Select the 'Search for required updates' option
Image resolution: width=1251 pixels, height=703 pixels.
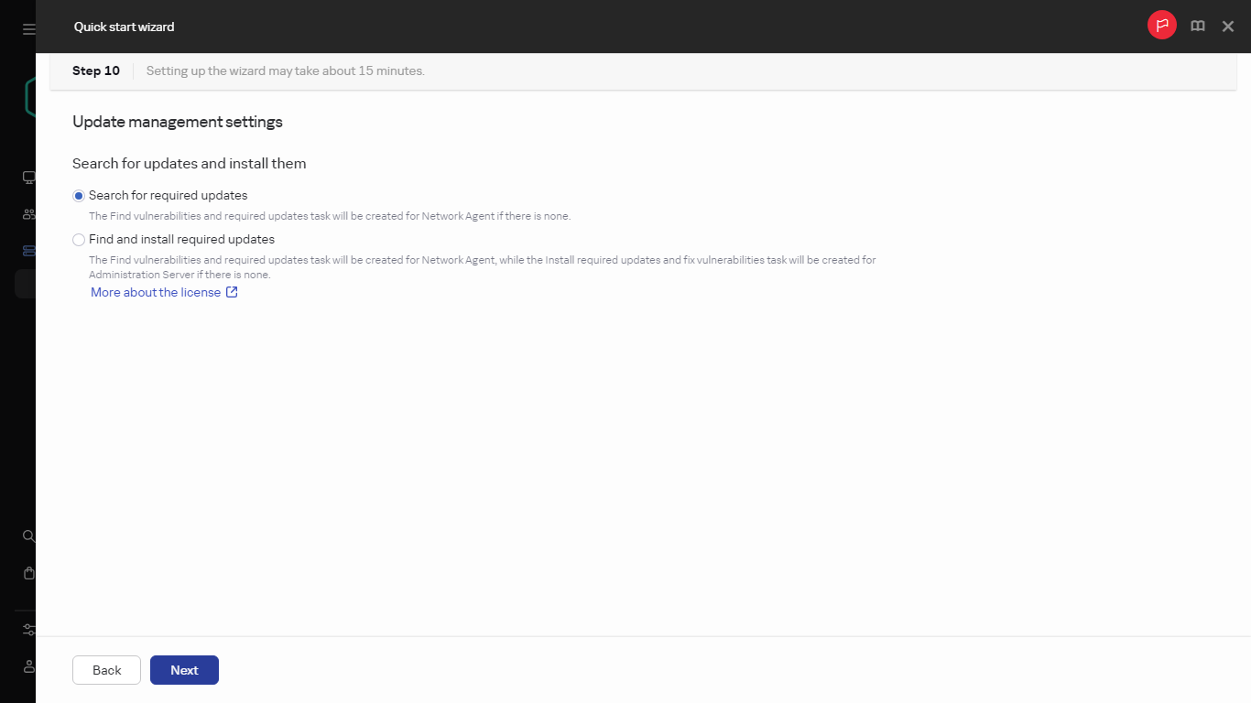click(x=79, y=195)
